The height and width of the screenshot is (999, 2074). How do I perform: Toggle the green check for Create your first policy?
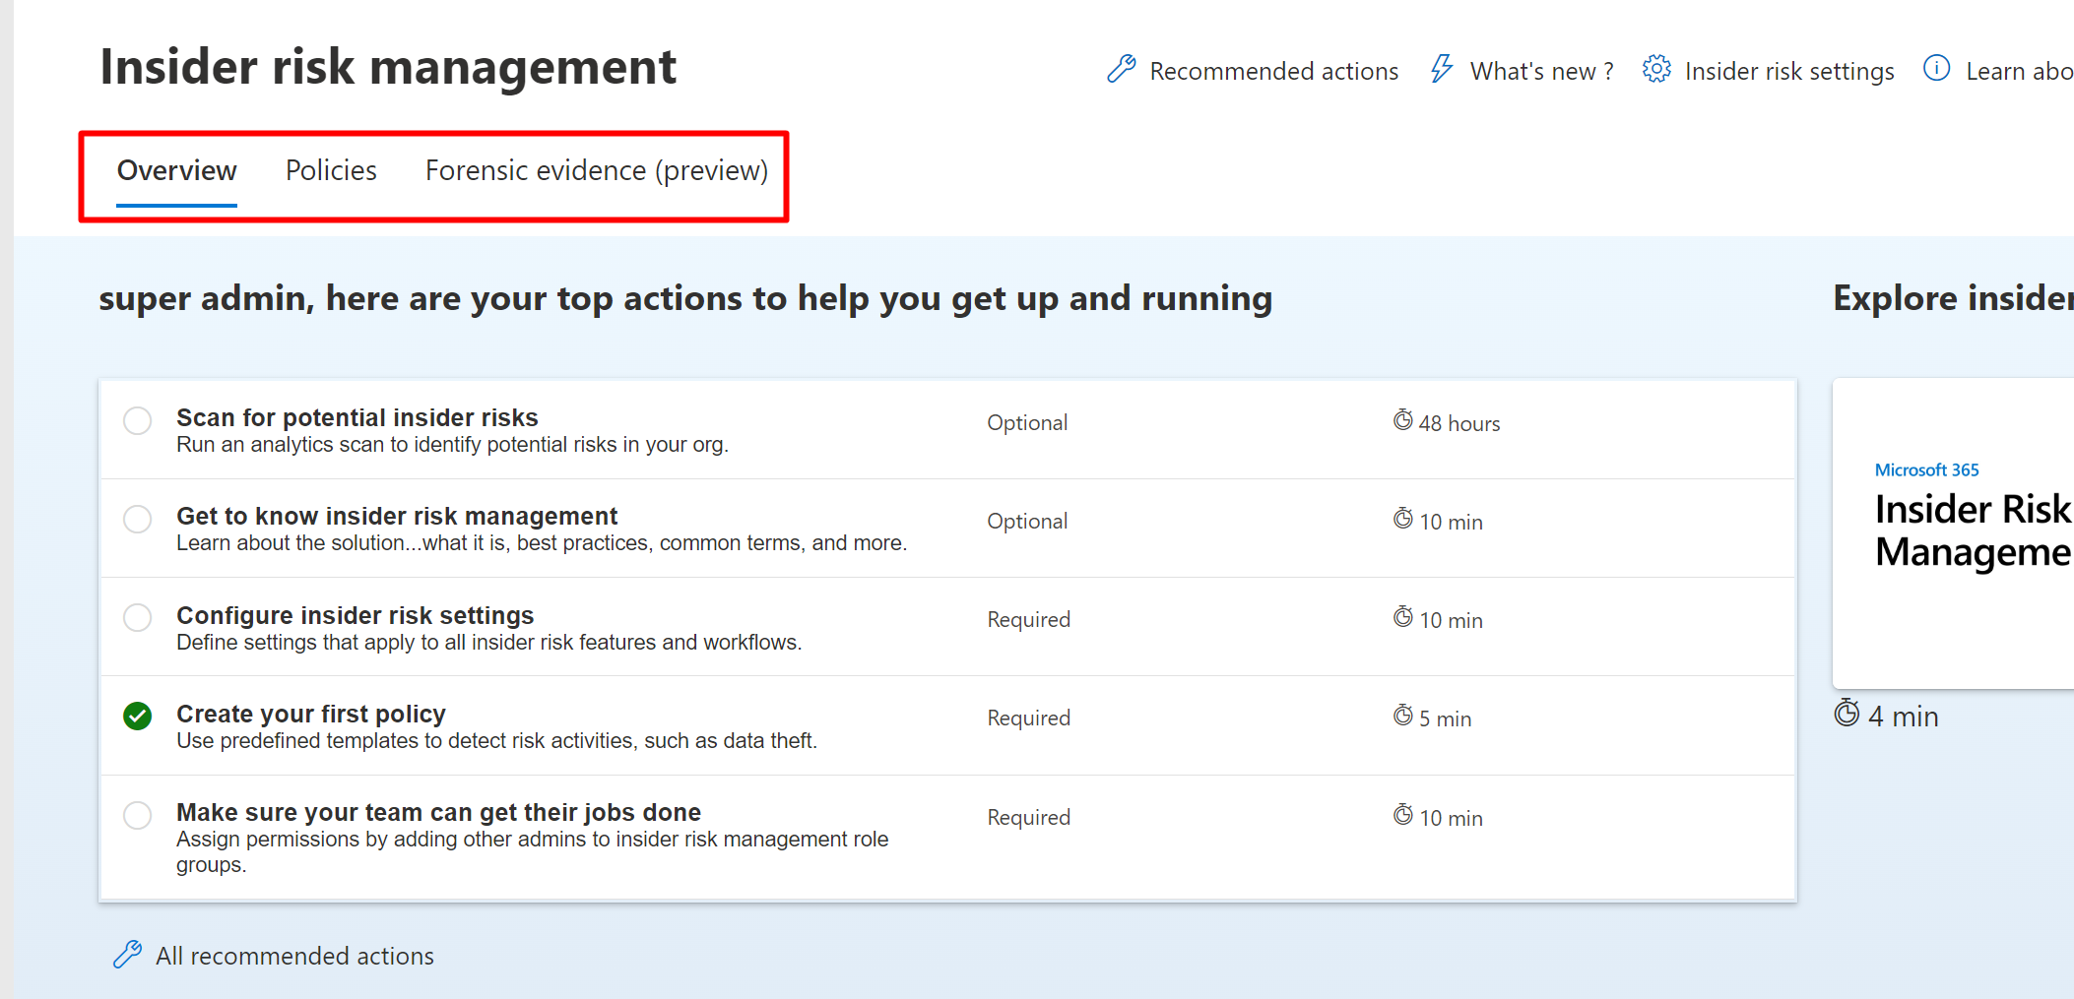pyautogui.click(x=138, y=717)
